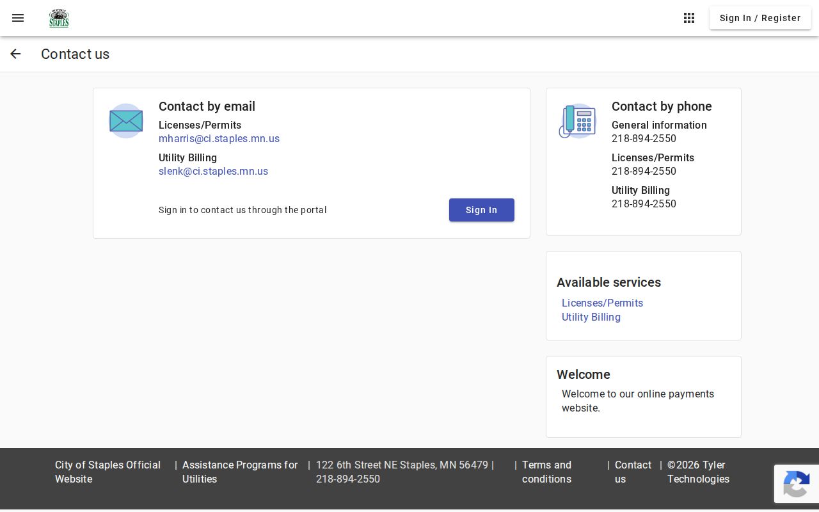Screen dimensions: 819x512
Task: Email mharris@ci.staples.mn.us link
Action: [x=219, y=139]
